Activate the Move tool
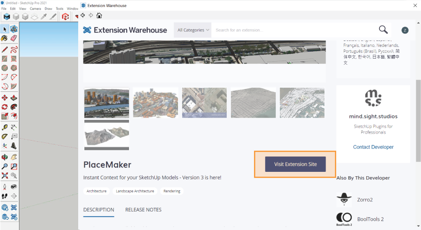Viewport: 421px width, 230px height. coord(4,98)
